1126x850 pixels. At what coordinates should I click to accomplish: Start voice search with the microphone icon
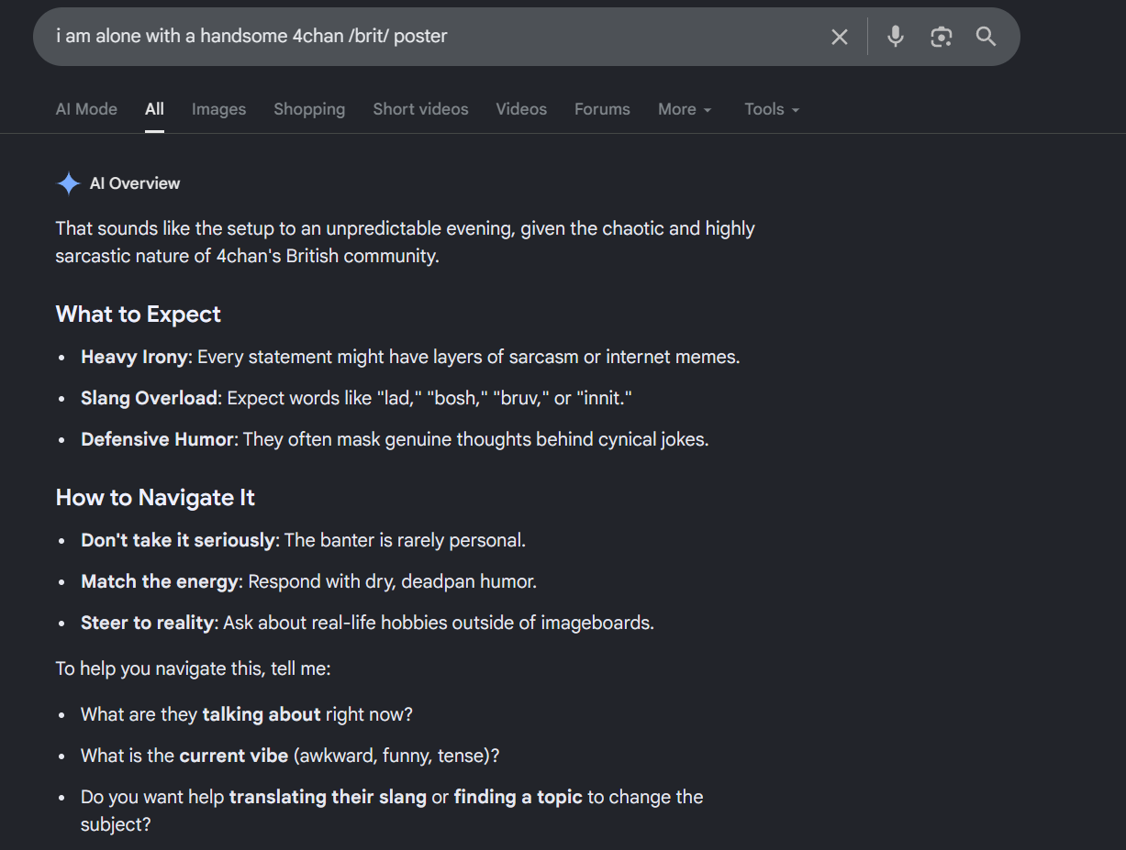point(896,37)
